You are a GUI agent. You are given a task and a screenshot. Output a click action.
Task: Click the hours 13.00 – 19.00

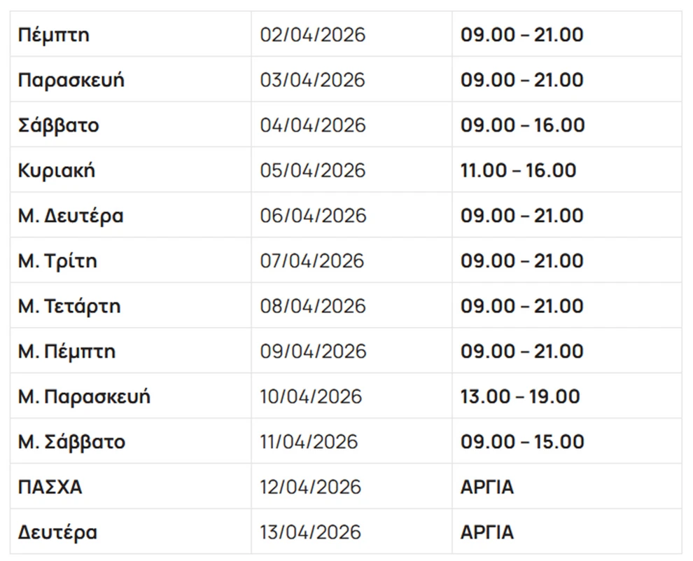coord(520,396)
